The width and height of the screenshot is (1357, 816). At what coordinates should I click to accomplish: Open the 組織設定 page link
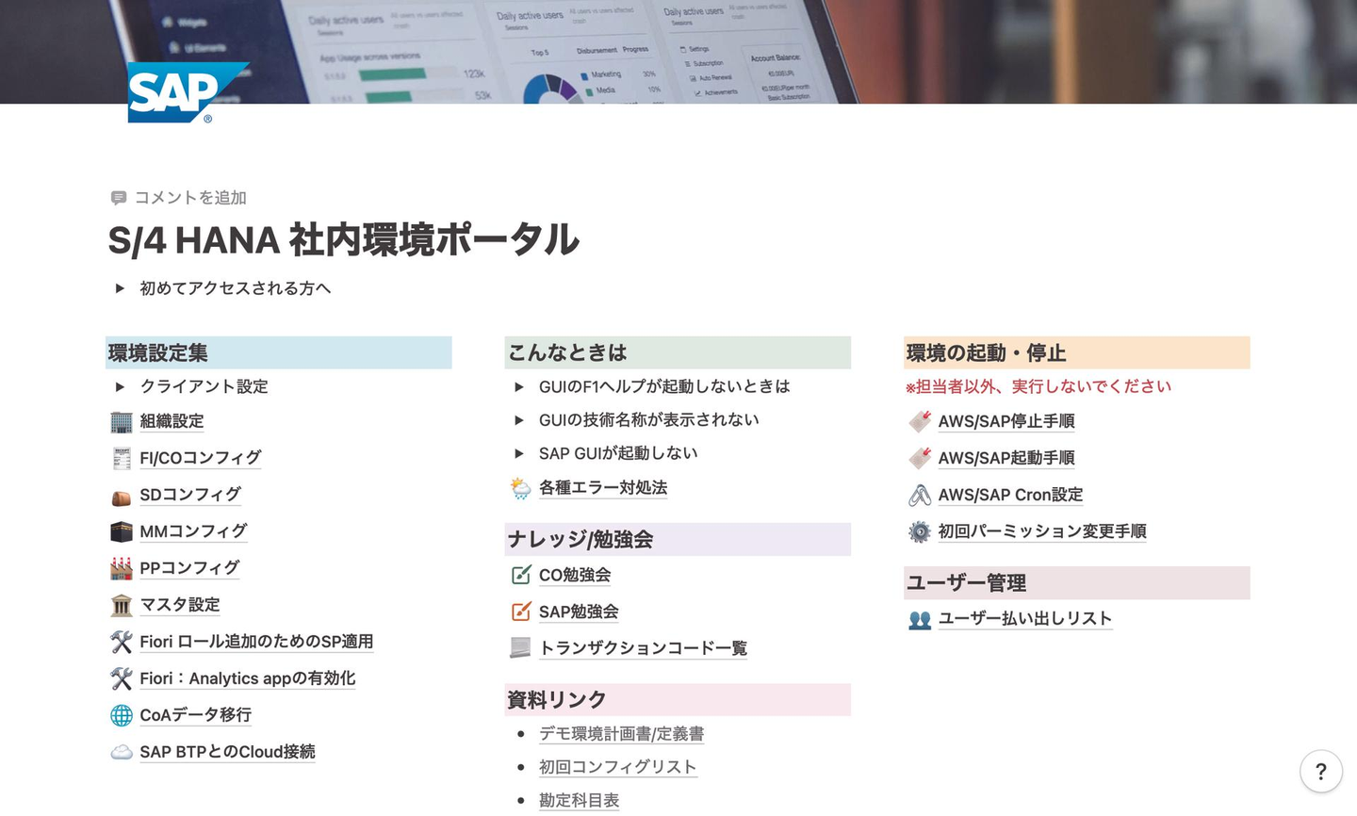[x=172, y=421]
